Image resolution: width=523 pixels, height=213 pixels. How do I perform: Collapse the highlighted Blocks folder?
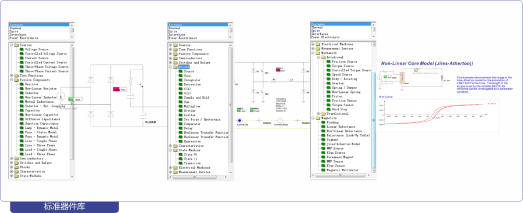point(170,67)
